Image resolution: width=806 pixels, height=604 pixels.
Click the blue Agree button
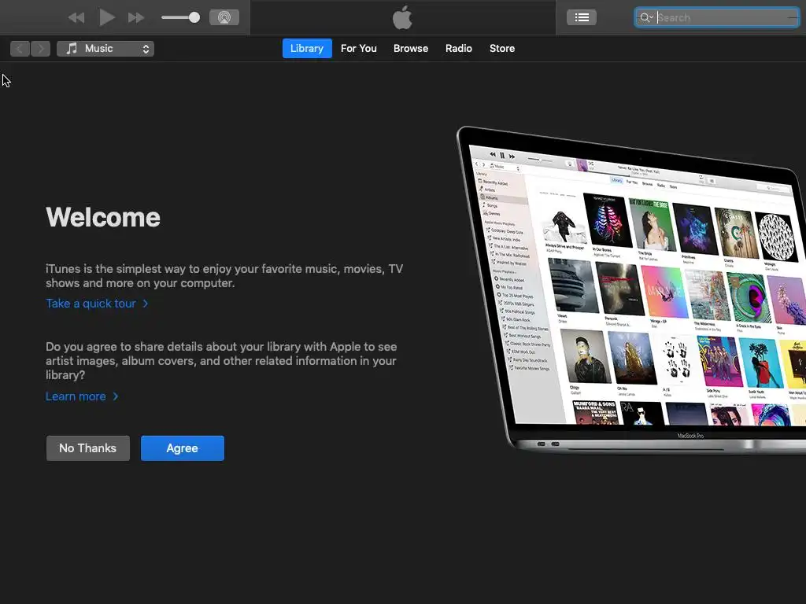tap(183, 448)
